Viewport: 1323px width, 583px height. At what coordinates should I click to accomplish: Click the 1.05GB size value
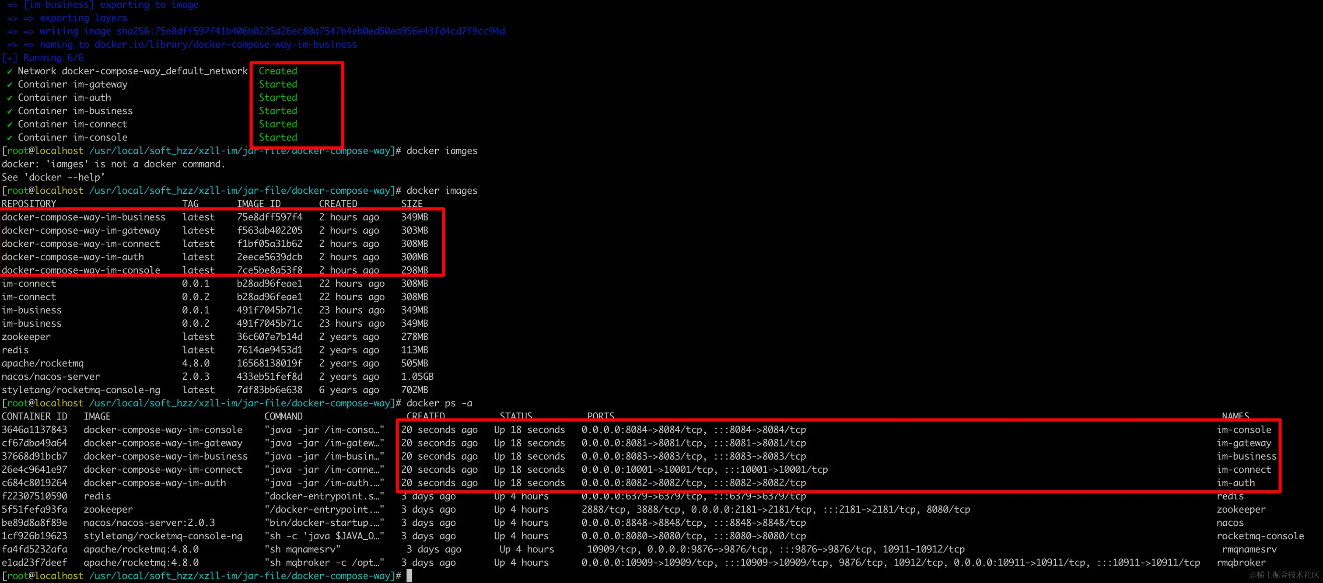pyautogui.click(x=417, y=376)
